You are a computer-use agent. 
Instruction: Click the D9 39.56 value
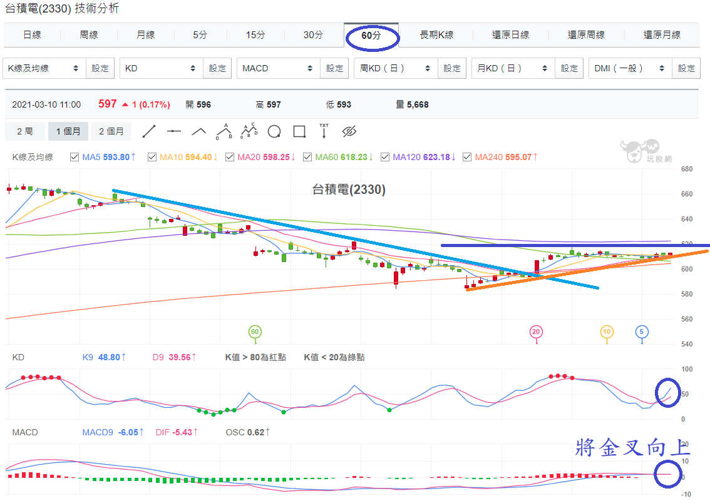(174, 357)
